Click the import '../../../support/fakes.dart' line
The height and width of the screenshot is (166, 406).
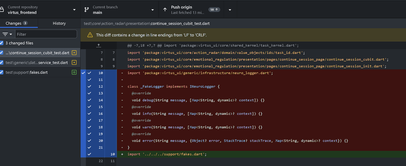(x=167, y=154)
